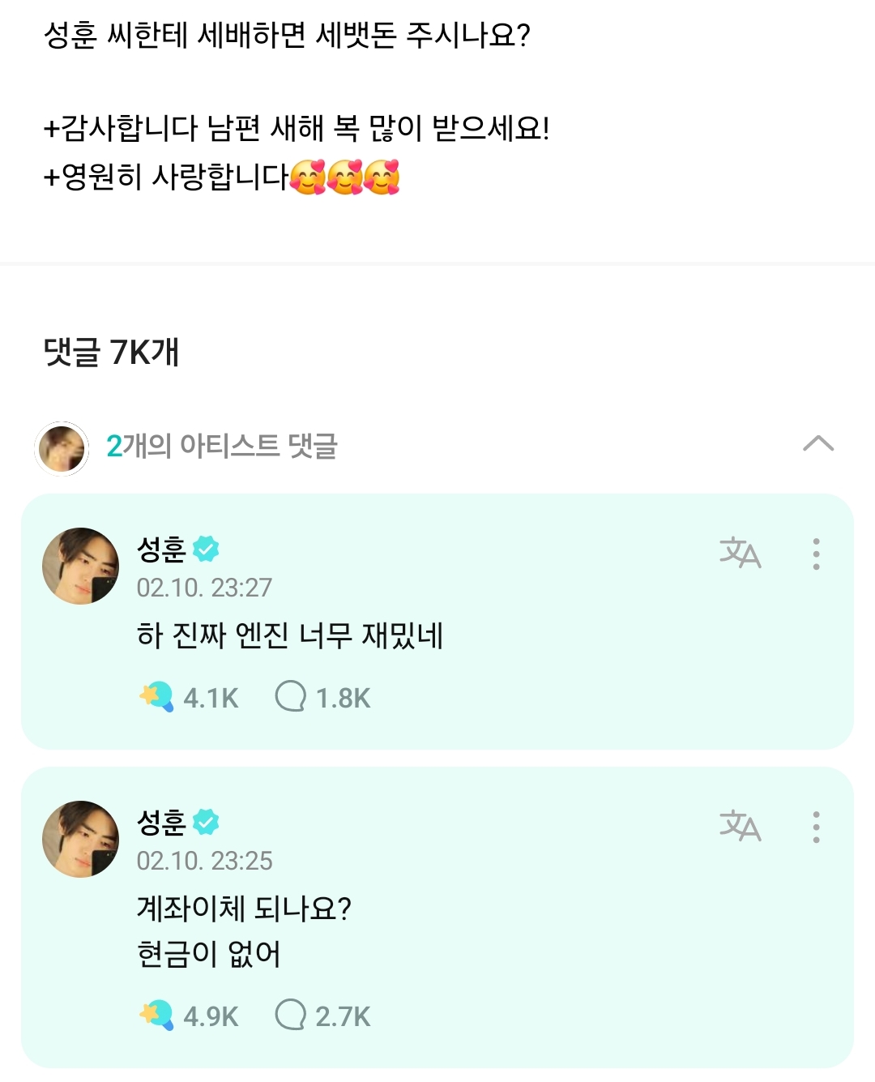Tap the small artist avatar beside 아티스트 댓글

click(62, 448)
